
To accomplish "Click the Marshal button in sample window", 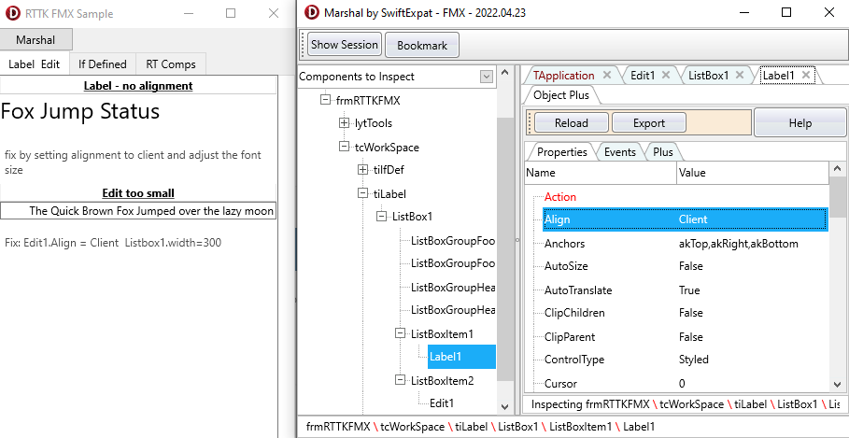I will [x=35, y=39].
